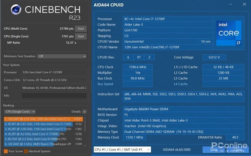Click the Multi Core score 21780 pts

point(67,29)
